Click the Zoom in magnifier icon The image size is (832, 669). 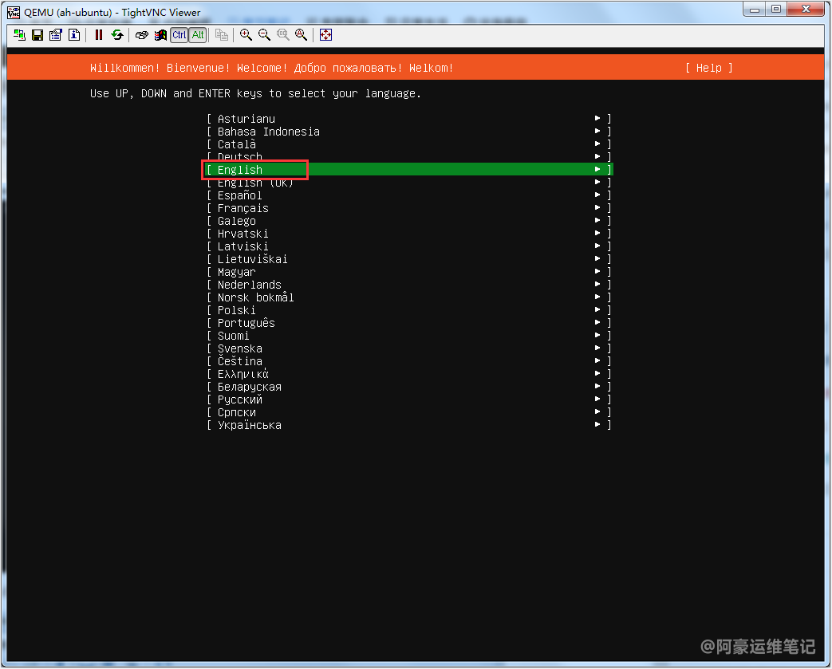pos(246,35)
